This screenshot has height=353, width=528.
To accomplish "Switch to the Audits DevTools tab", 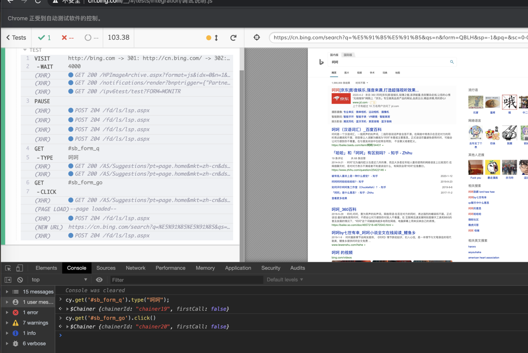I will [x=298, y=268].
